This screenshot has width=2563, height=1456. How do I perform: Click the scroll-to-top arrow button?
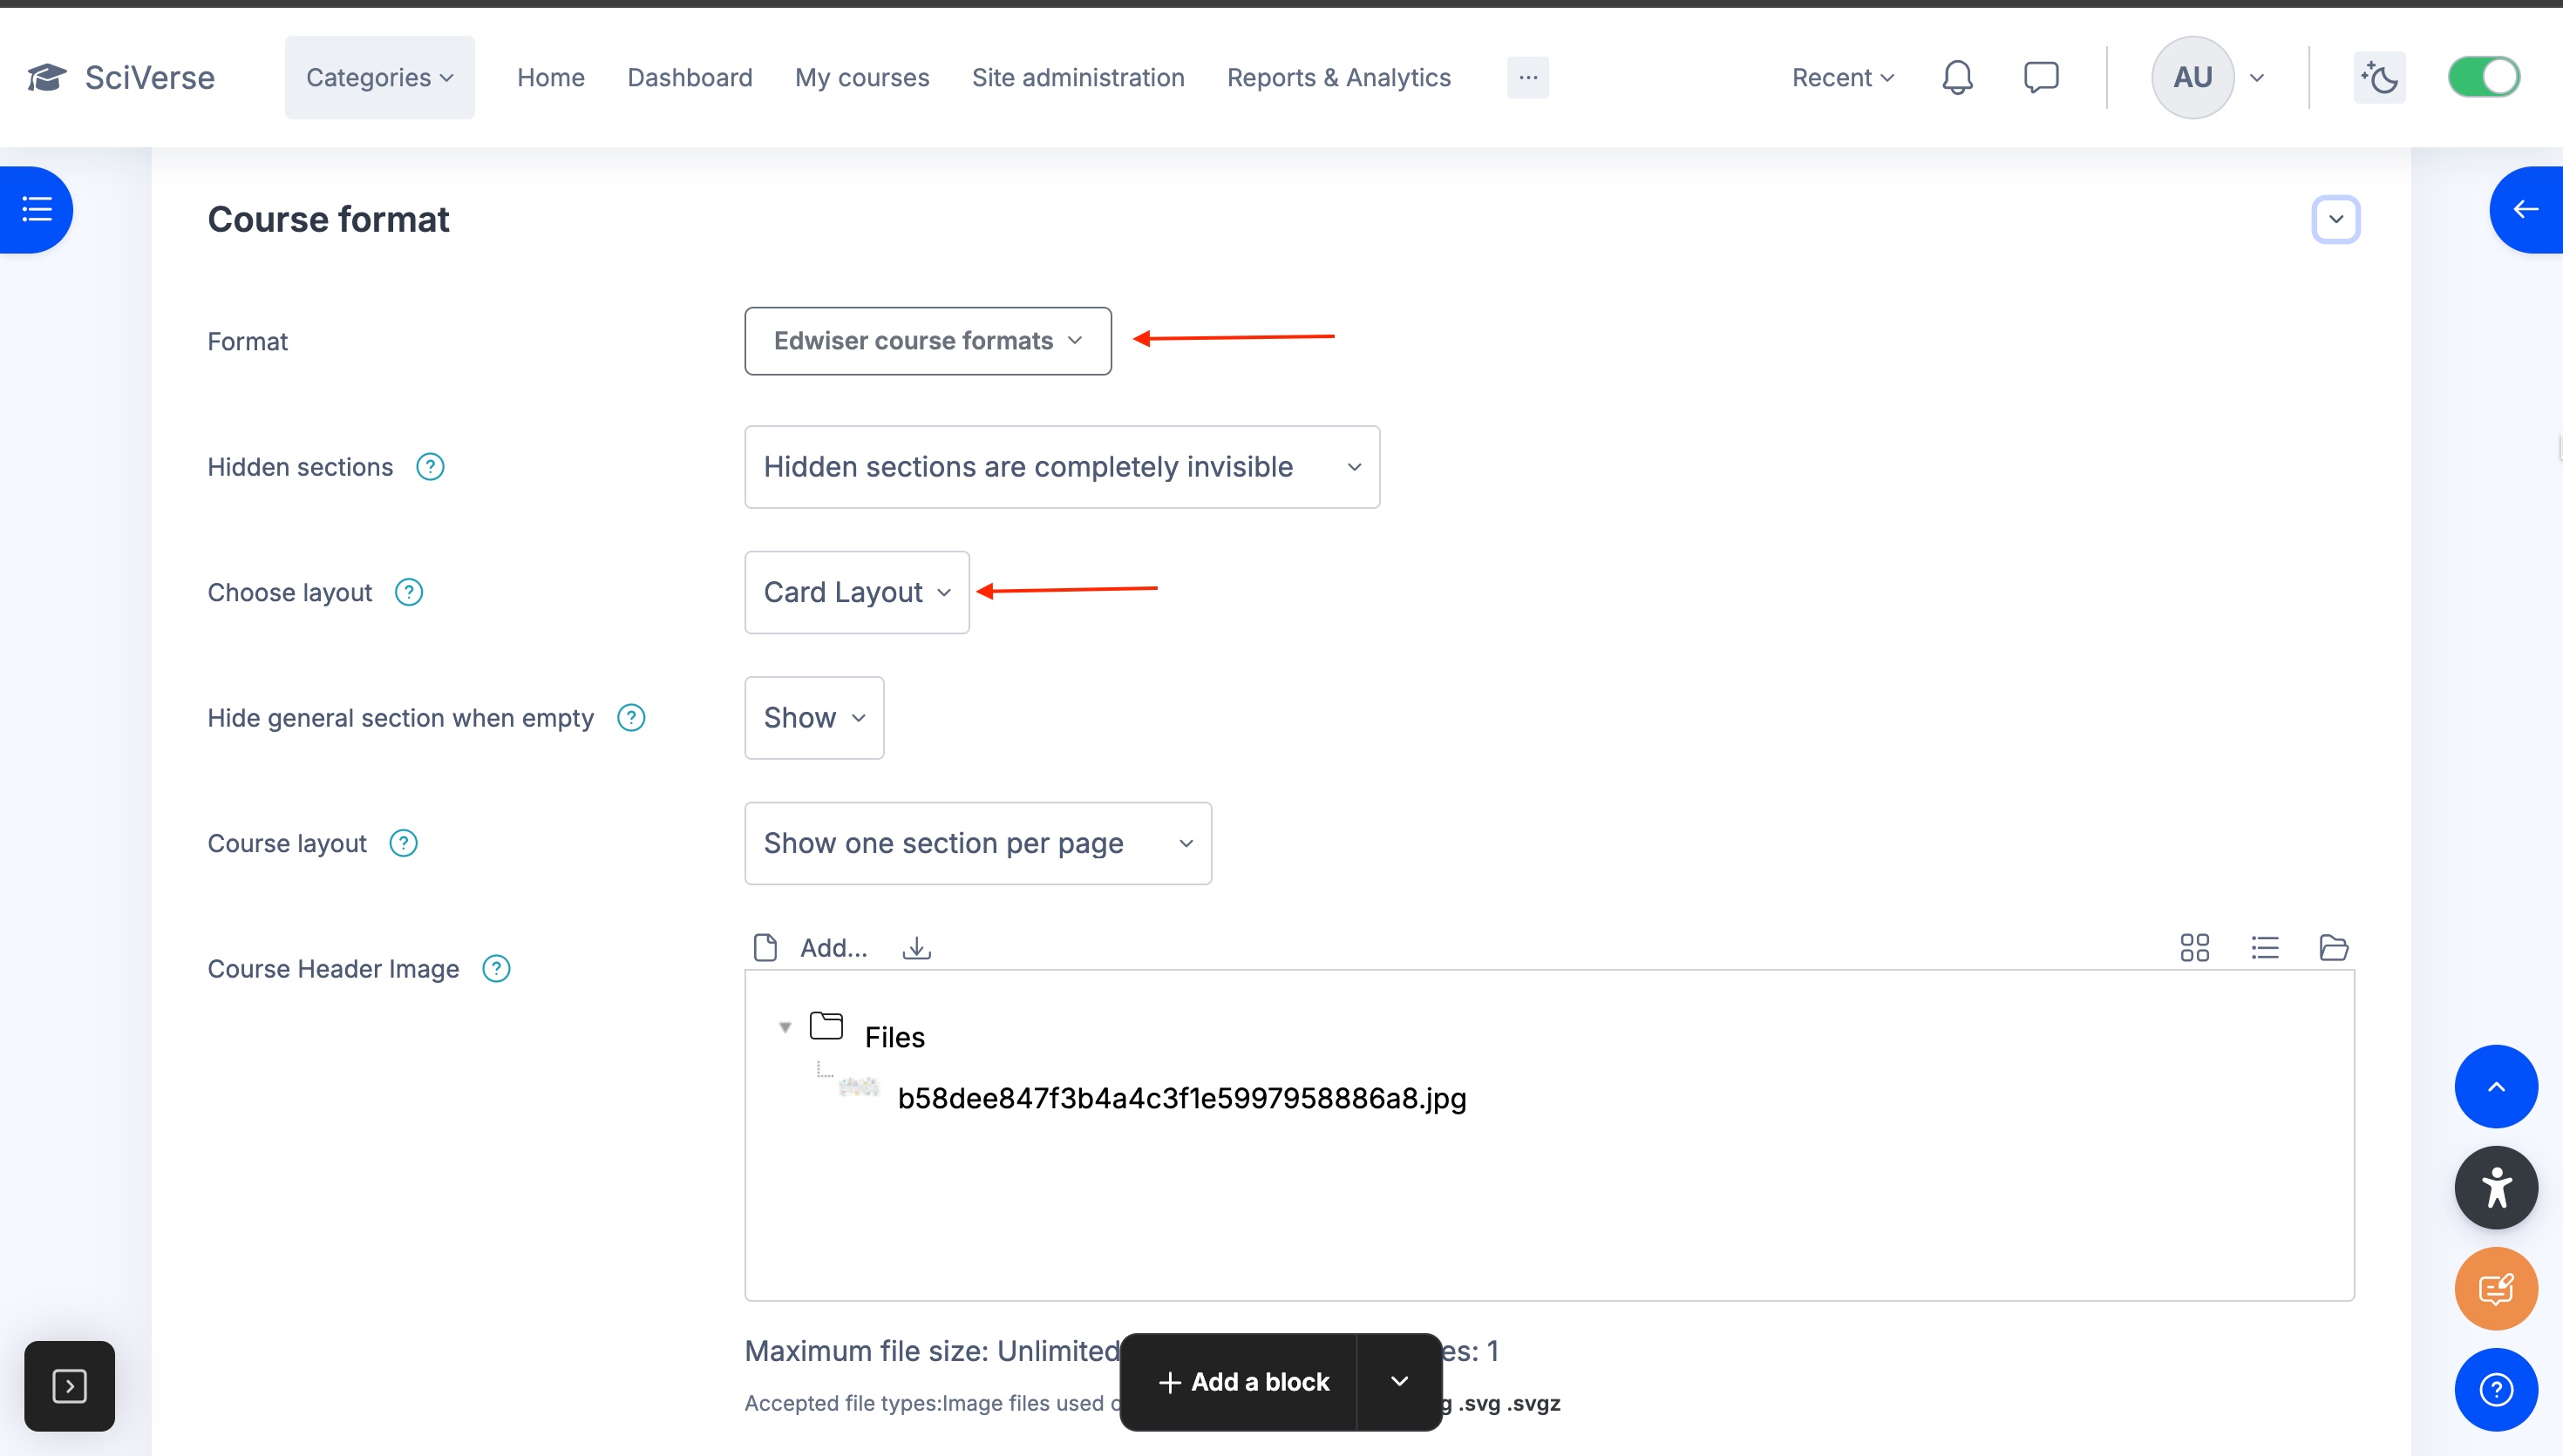pos(2495,1087)
